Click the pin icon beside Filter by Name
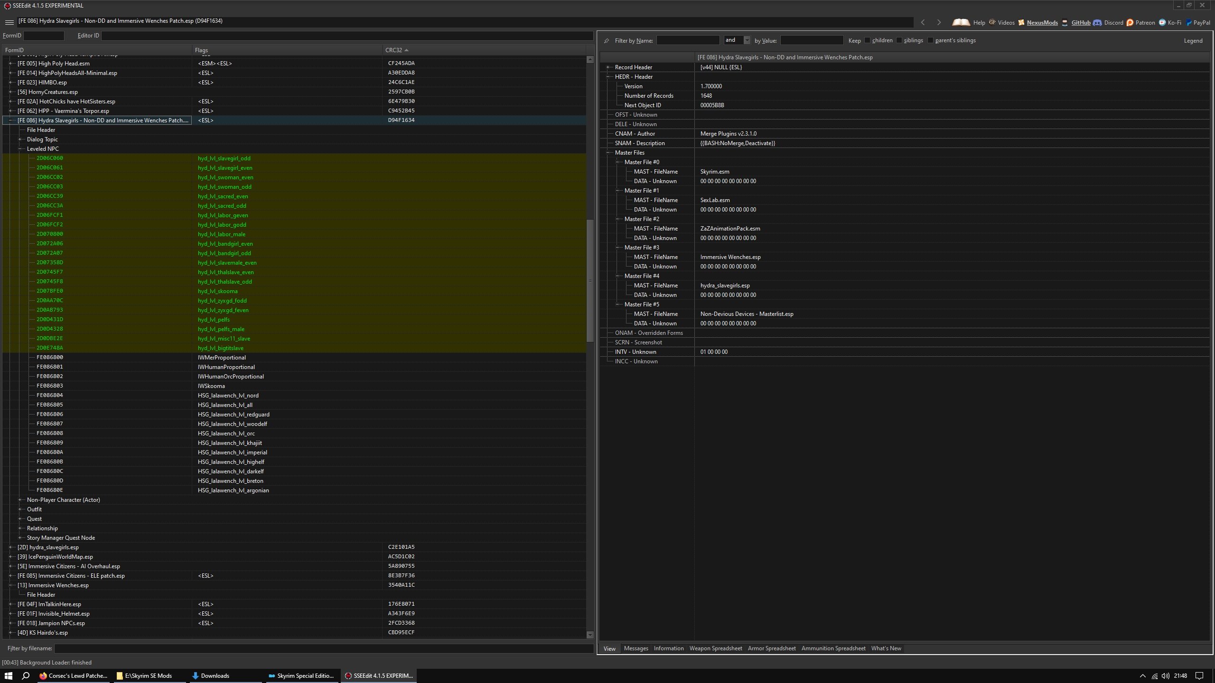Viewport: 1215px width, 683px height. point(607,41)
